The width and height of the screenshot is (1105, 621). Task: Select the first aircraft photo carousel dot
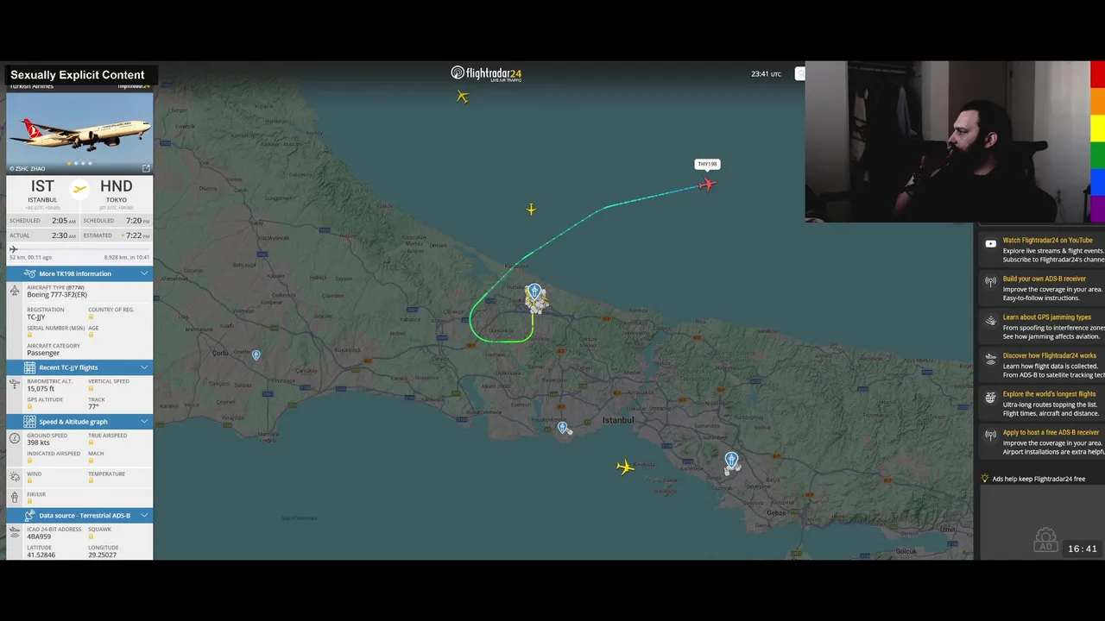[69, 163]
